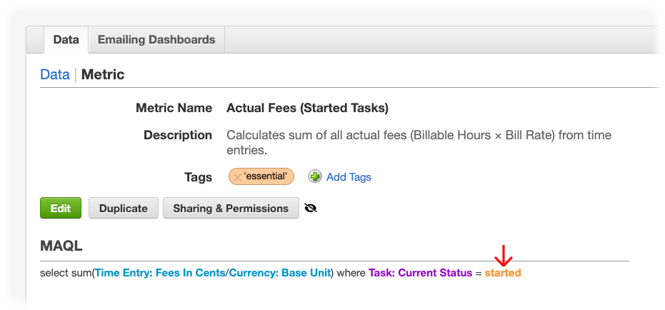Click the red arrow above started

point(504,256)
